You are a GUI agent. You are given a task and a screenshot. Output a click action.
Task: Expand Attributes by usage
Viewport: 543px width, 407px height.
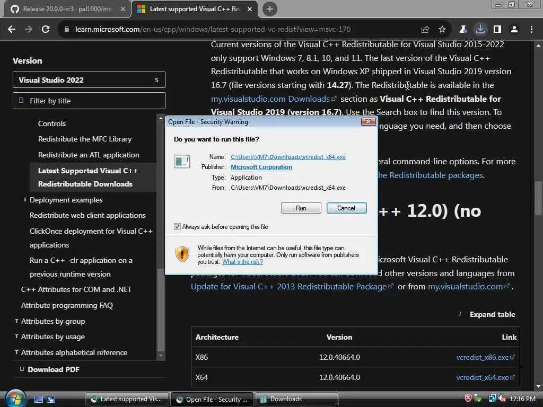[16, 337]
